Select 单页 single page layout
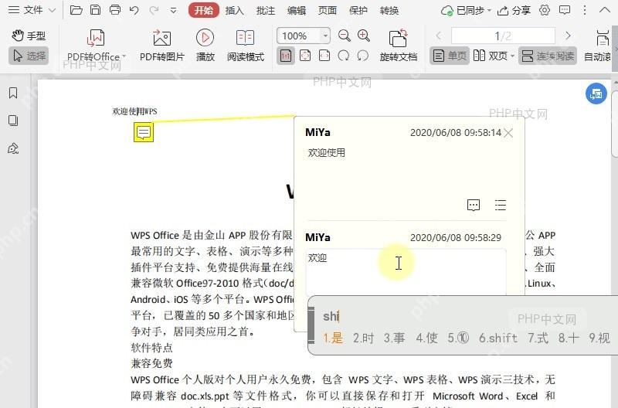 [450, 56]
